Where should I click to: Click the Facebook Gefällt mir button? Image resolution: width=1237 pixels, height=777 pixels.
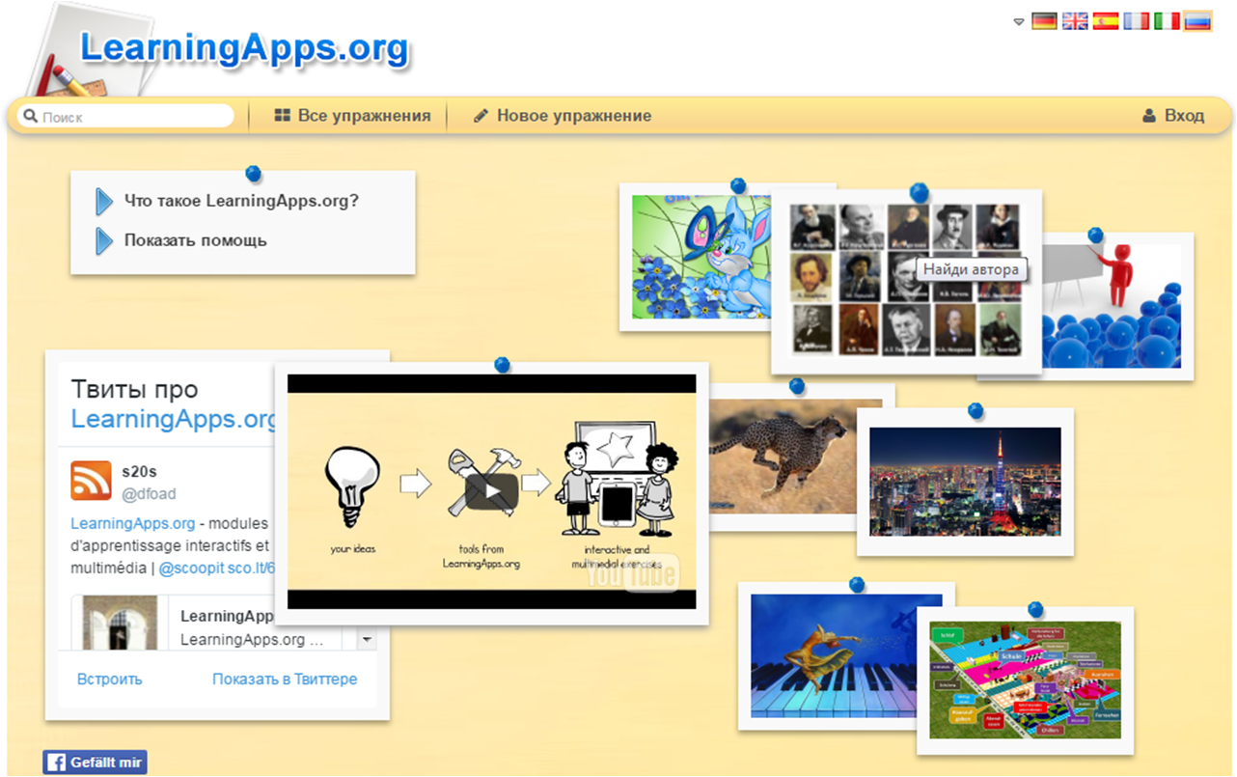click(x=95, y=763)
